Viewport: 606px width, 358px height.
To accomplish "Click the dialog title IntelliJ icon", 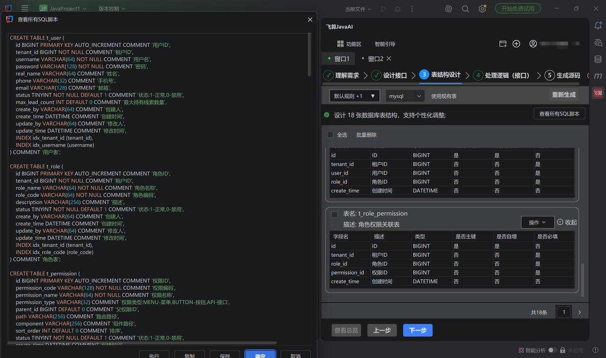I will click(9, 19).
